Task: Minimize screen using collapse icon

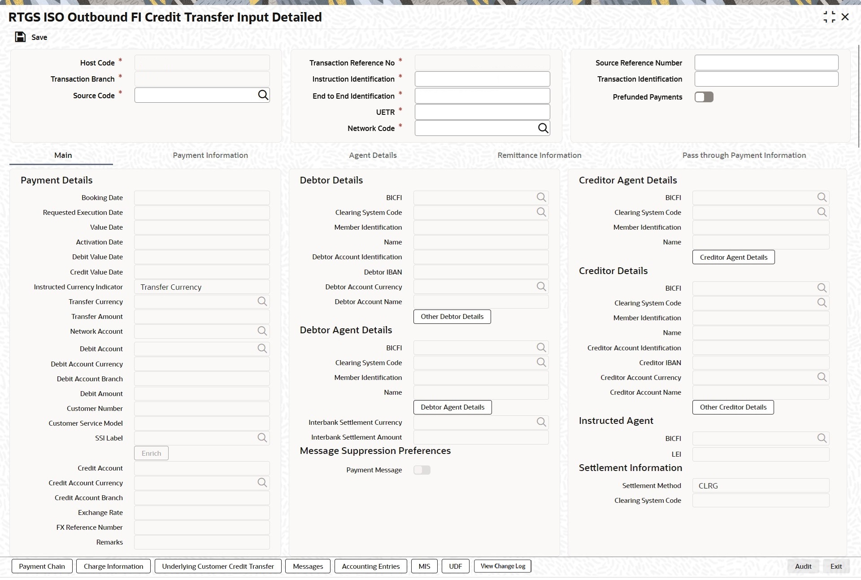Action: point(829,17)
